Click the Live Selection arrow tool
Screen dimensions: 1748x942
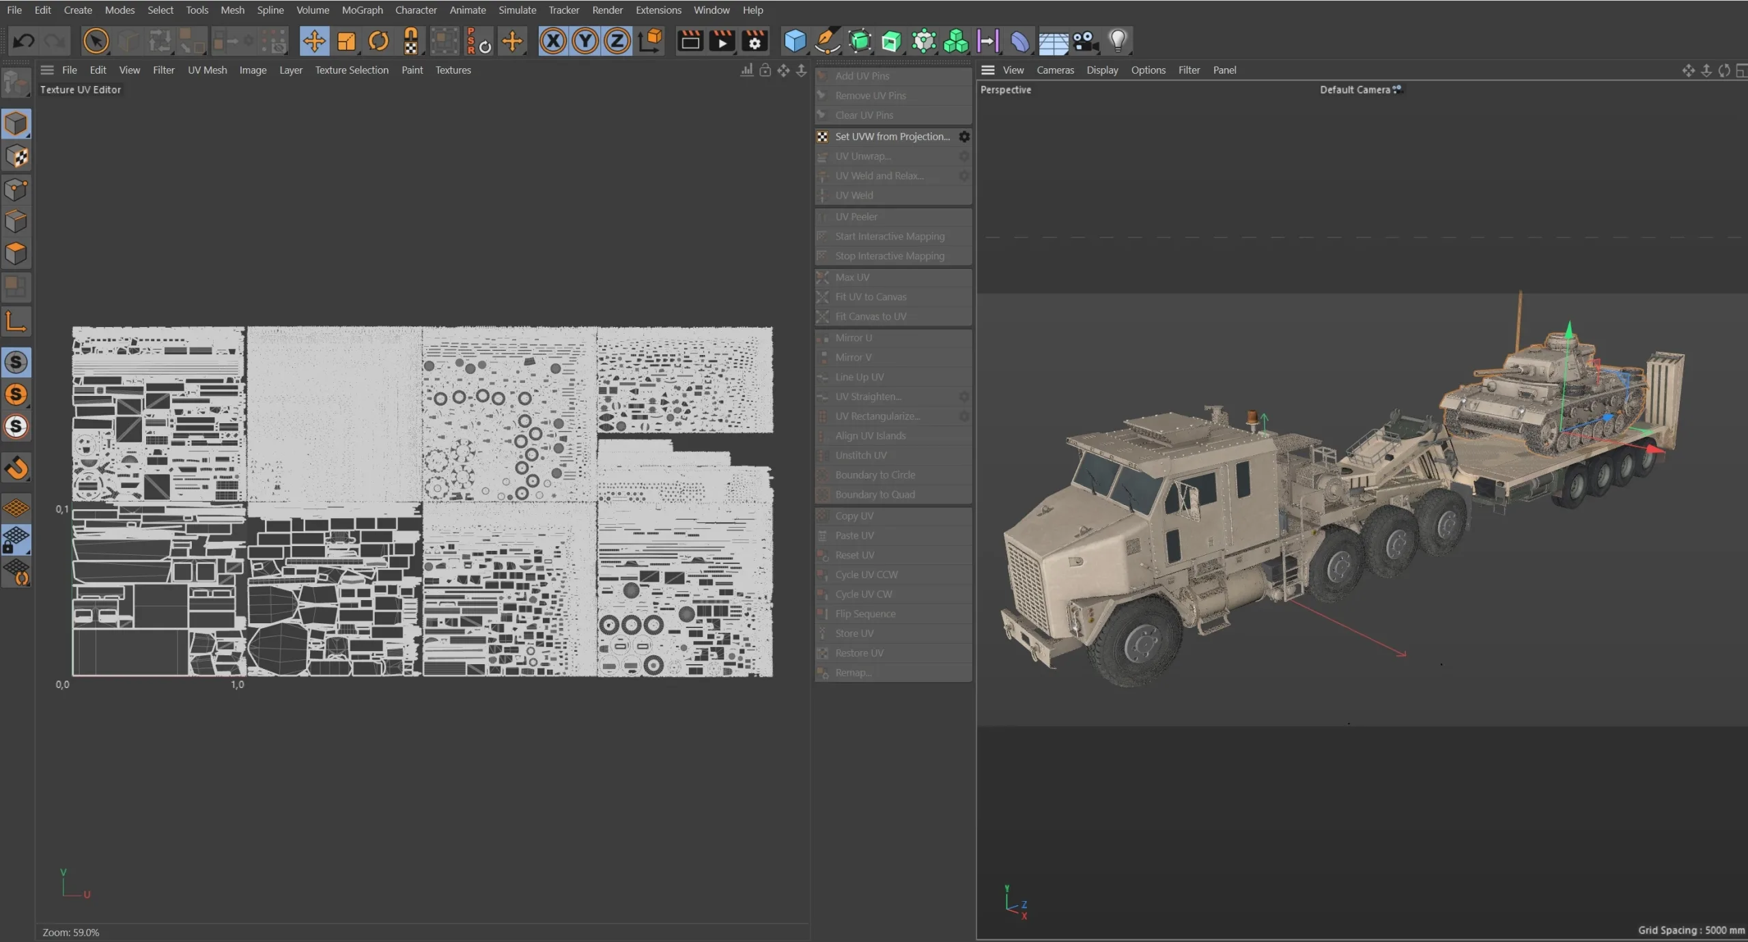[x=96, y=41]
